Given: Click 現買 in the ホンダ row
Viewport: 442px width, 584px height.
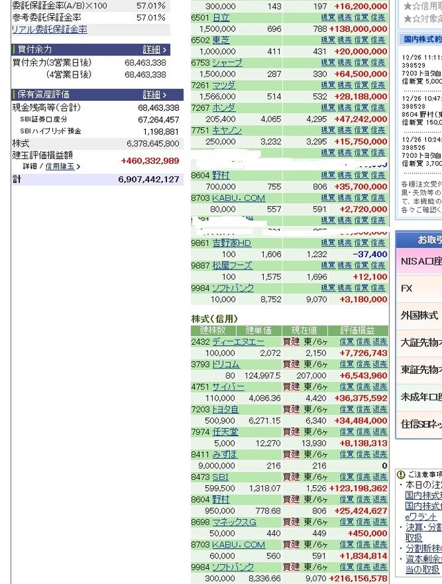Looking at the screenshot, I should (x=328, y=108).
